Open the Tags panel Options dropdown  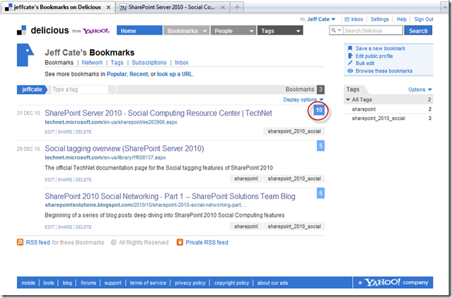coord(420,90)
